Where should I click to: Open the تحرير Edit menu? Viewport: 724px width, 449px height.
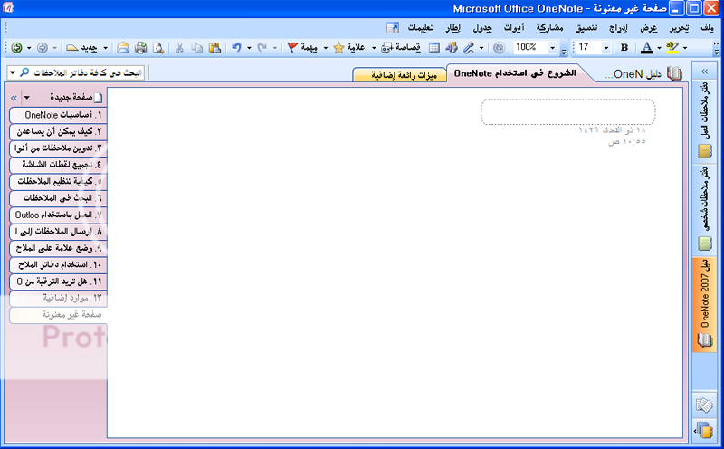point(680,28)
